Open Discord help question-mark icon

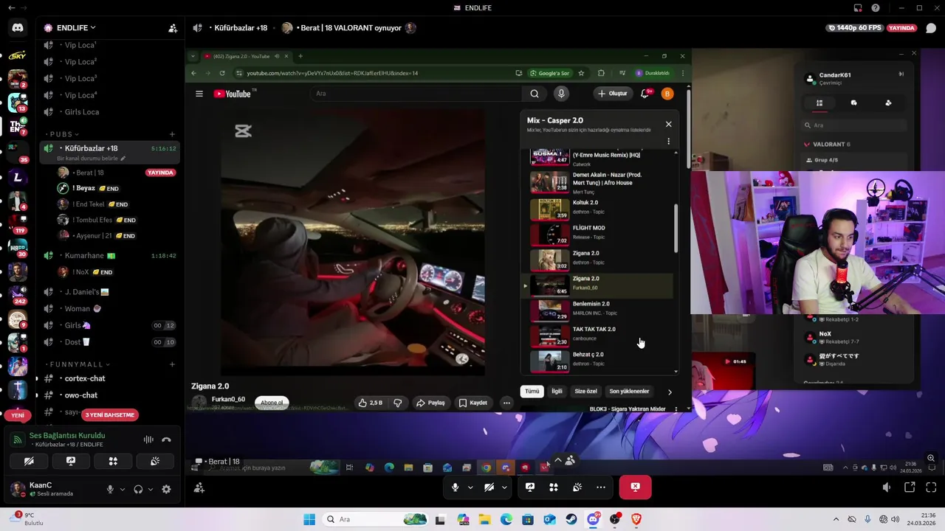click(x=876, y=8)
